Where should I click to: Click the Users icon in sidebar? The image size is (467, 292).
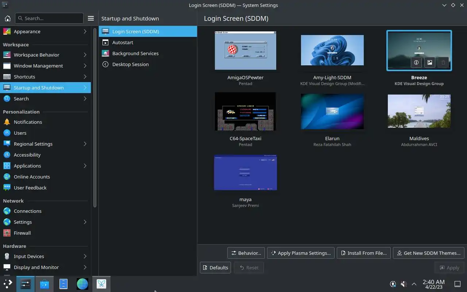[7, 133]
